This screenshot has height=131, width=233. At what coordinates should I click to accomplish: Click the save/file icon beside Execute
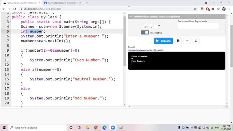(x=178, y=41)
